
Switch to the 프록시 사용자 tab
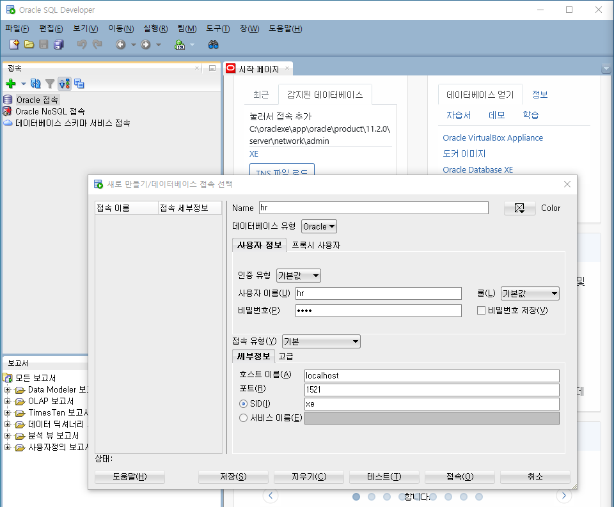pos(316,245)
